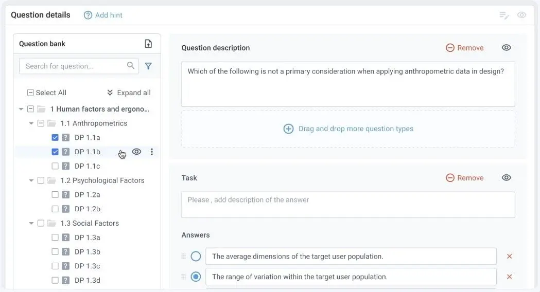Image resolution: width=540 pixels, height=292 pixels.
Task: Delete the average dimensions answer
Action: [x=509, y=256]
